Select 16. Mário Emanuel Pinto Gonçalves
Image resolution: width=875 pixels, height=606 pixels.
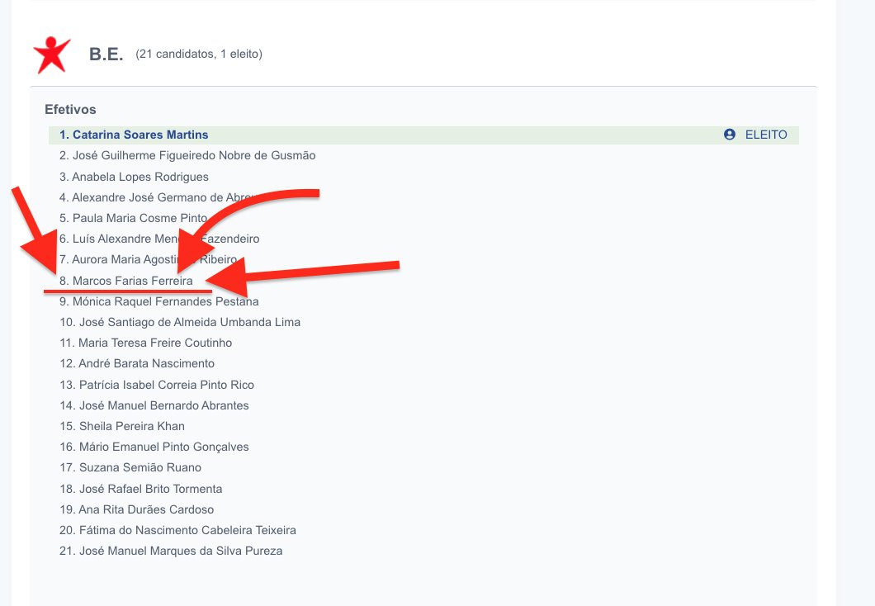pyautogui.click(x=154, y=447)
